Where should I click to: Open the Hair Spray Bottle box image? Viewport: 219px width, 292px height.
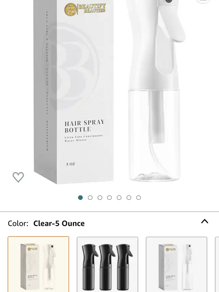(x=74, y=92)
